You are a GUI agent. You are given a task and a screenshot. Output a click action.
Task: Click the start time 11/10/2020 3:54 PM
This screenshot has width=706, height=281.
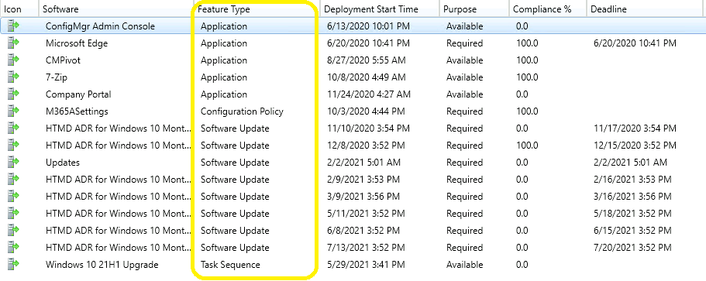click(x=368, y=129)
